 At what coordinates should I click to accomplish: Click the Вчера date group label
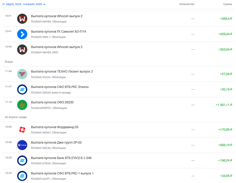click(x=9, y=62)
